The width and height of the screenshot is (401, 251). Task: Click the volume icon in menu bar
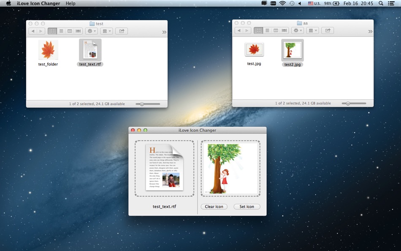pyautogui.click(x=300, y=3)
